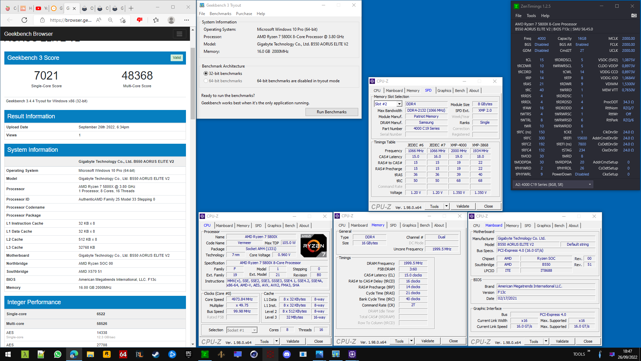Open the read aloud icon in address bar
Image resolution: width=641 pixels, height=361 pixels.
click(98, 20)
